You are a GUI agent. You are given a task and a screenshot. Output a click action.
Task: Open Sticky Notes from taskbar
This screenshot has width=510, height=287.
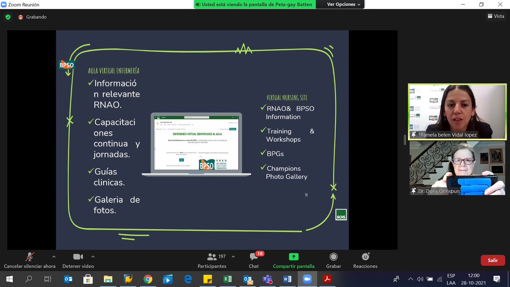click(208, 279)
